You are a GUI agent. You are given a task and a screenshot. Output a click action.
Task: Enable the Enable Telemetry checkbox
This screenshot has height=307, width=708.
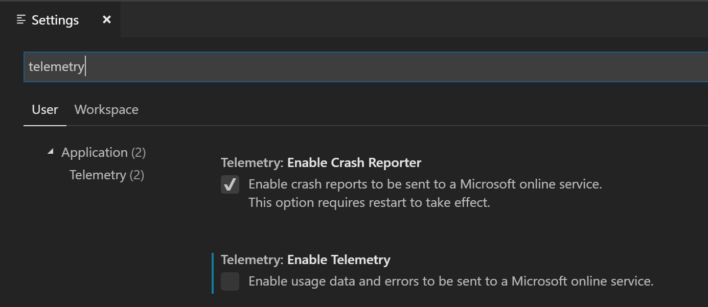point(230,281)
